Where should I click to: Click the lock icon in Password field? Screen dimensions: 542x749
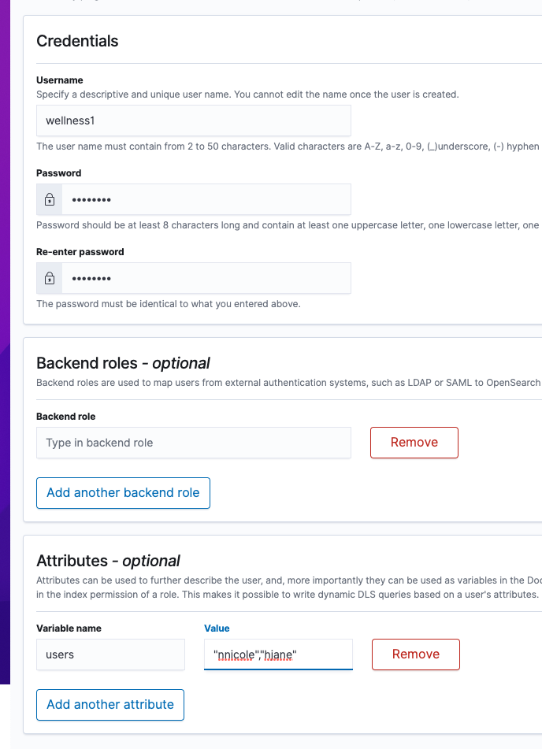pos(50,200)
